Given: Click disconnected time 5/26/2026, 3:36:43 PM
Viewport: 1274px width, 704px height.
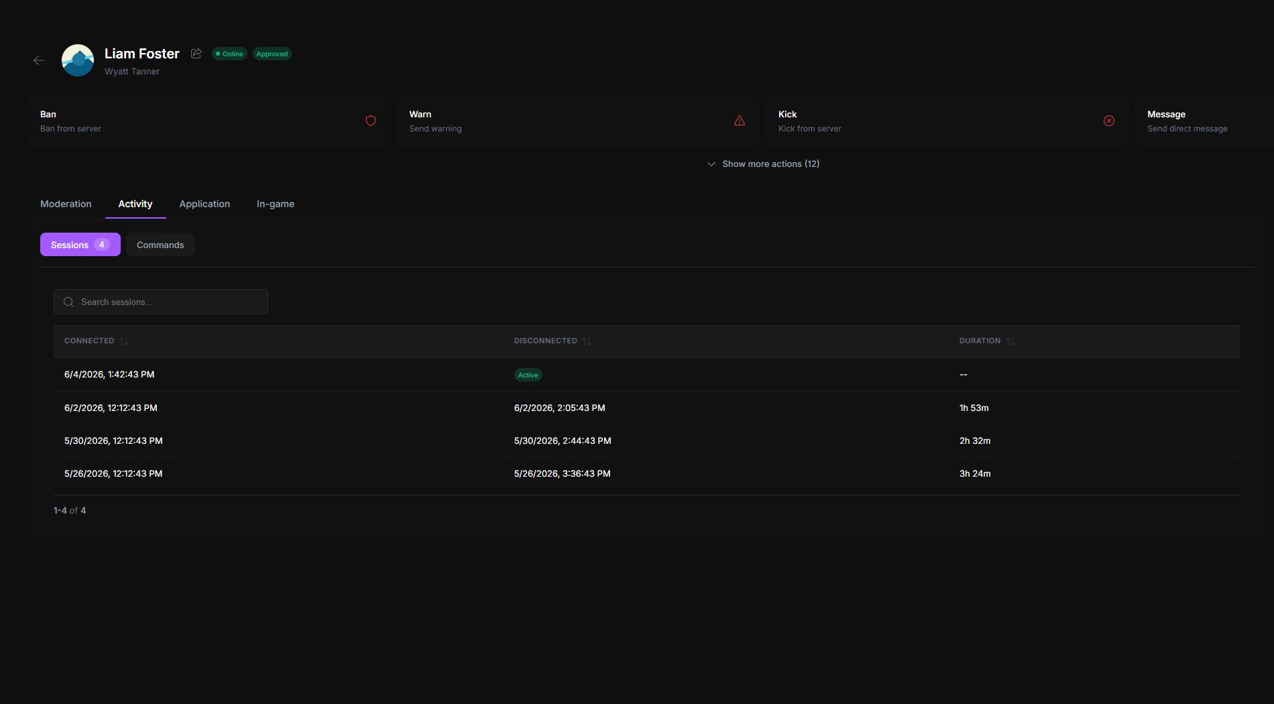Looking at the screenshot, I should (563, 473).
